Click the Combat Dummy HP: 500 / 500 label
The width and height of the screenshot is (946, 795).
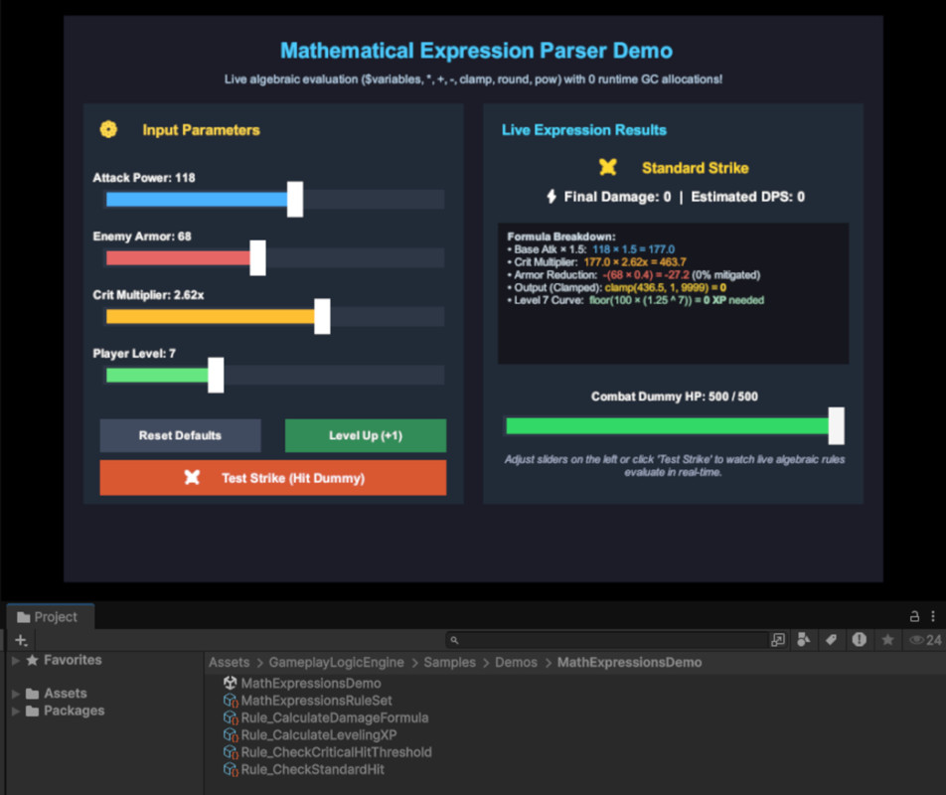(675, 397)
